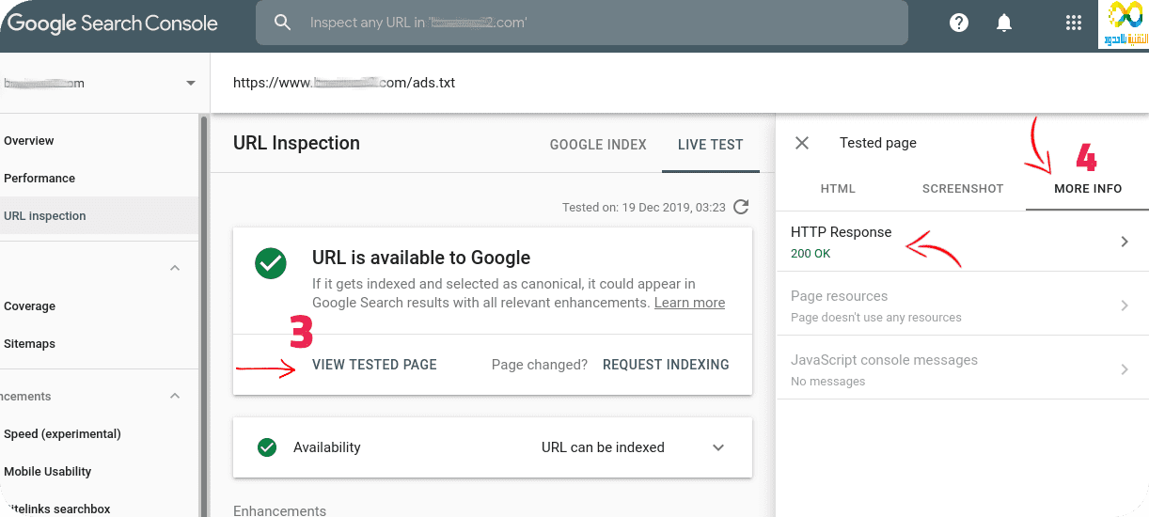Select URL inspection in the sidebar
1149x517 pixels.
pyautogui.click(x=45, y=216)
